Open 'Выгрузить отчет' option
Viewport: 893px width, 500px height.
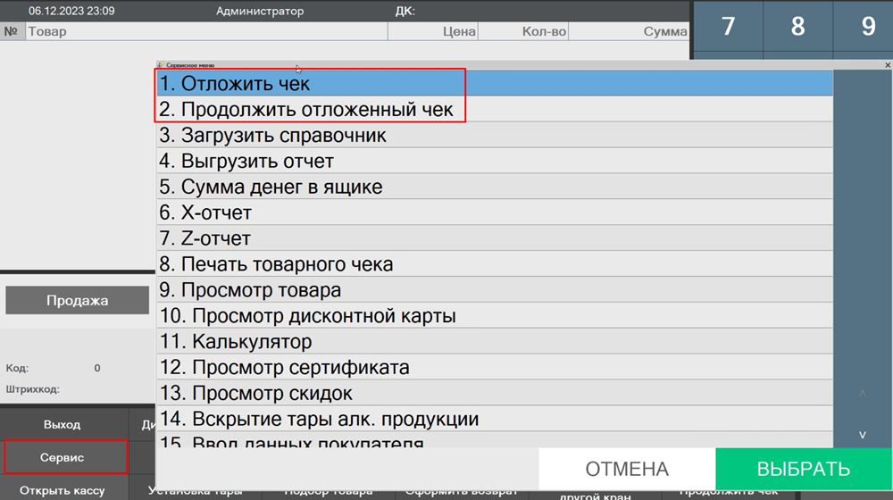[x=494, y=162]
